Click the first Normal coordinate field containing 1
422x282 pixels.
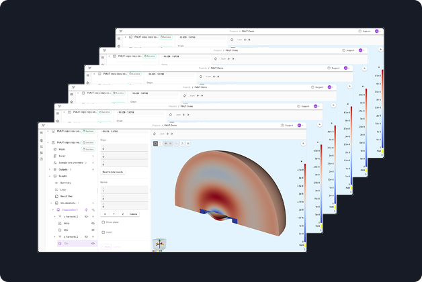(124, 190)
